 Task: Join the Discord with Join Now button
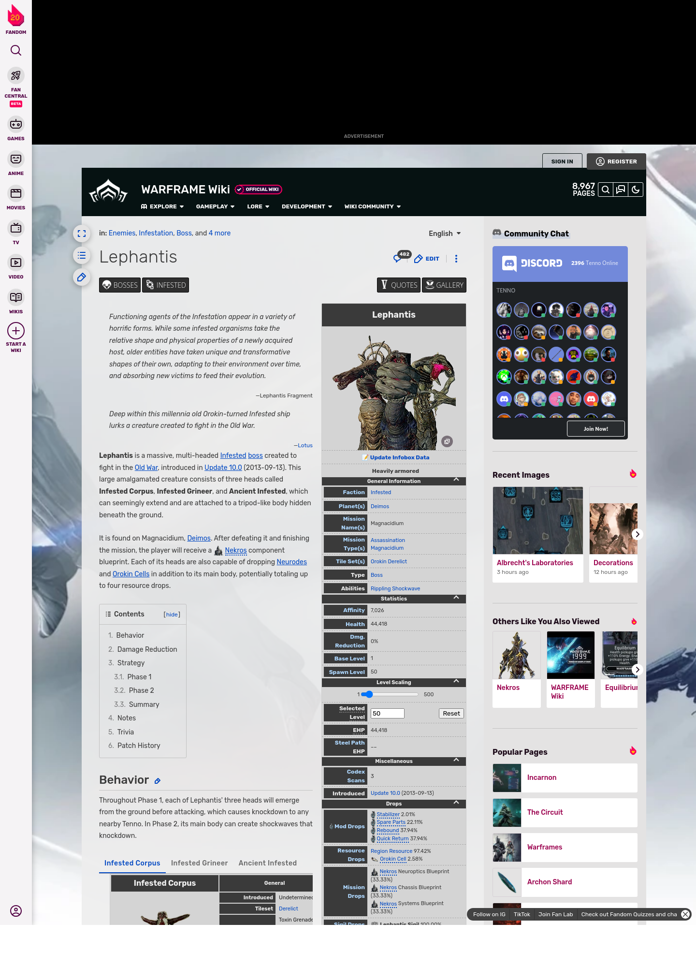tap(595, 429)
